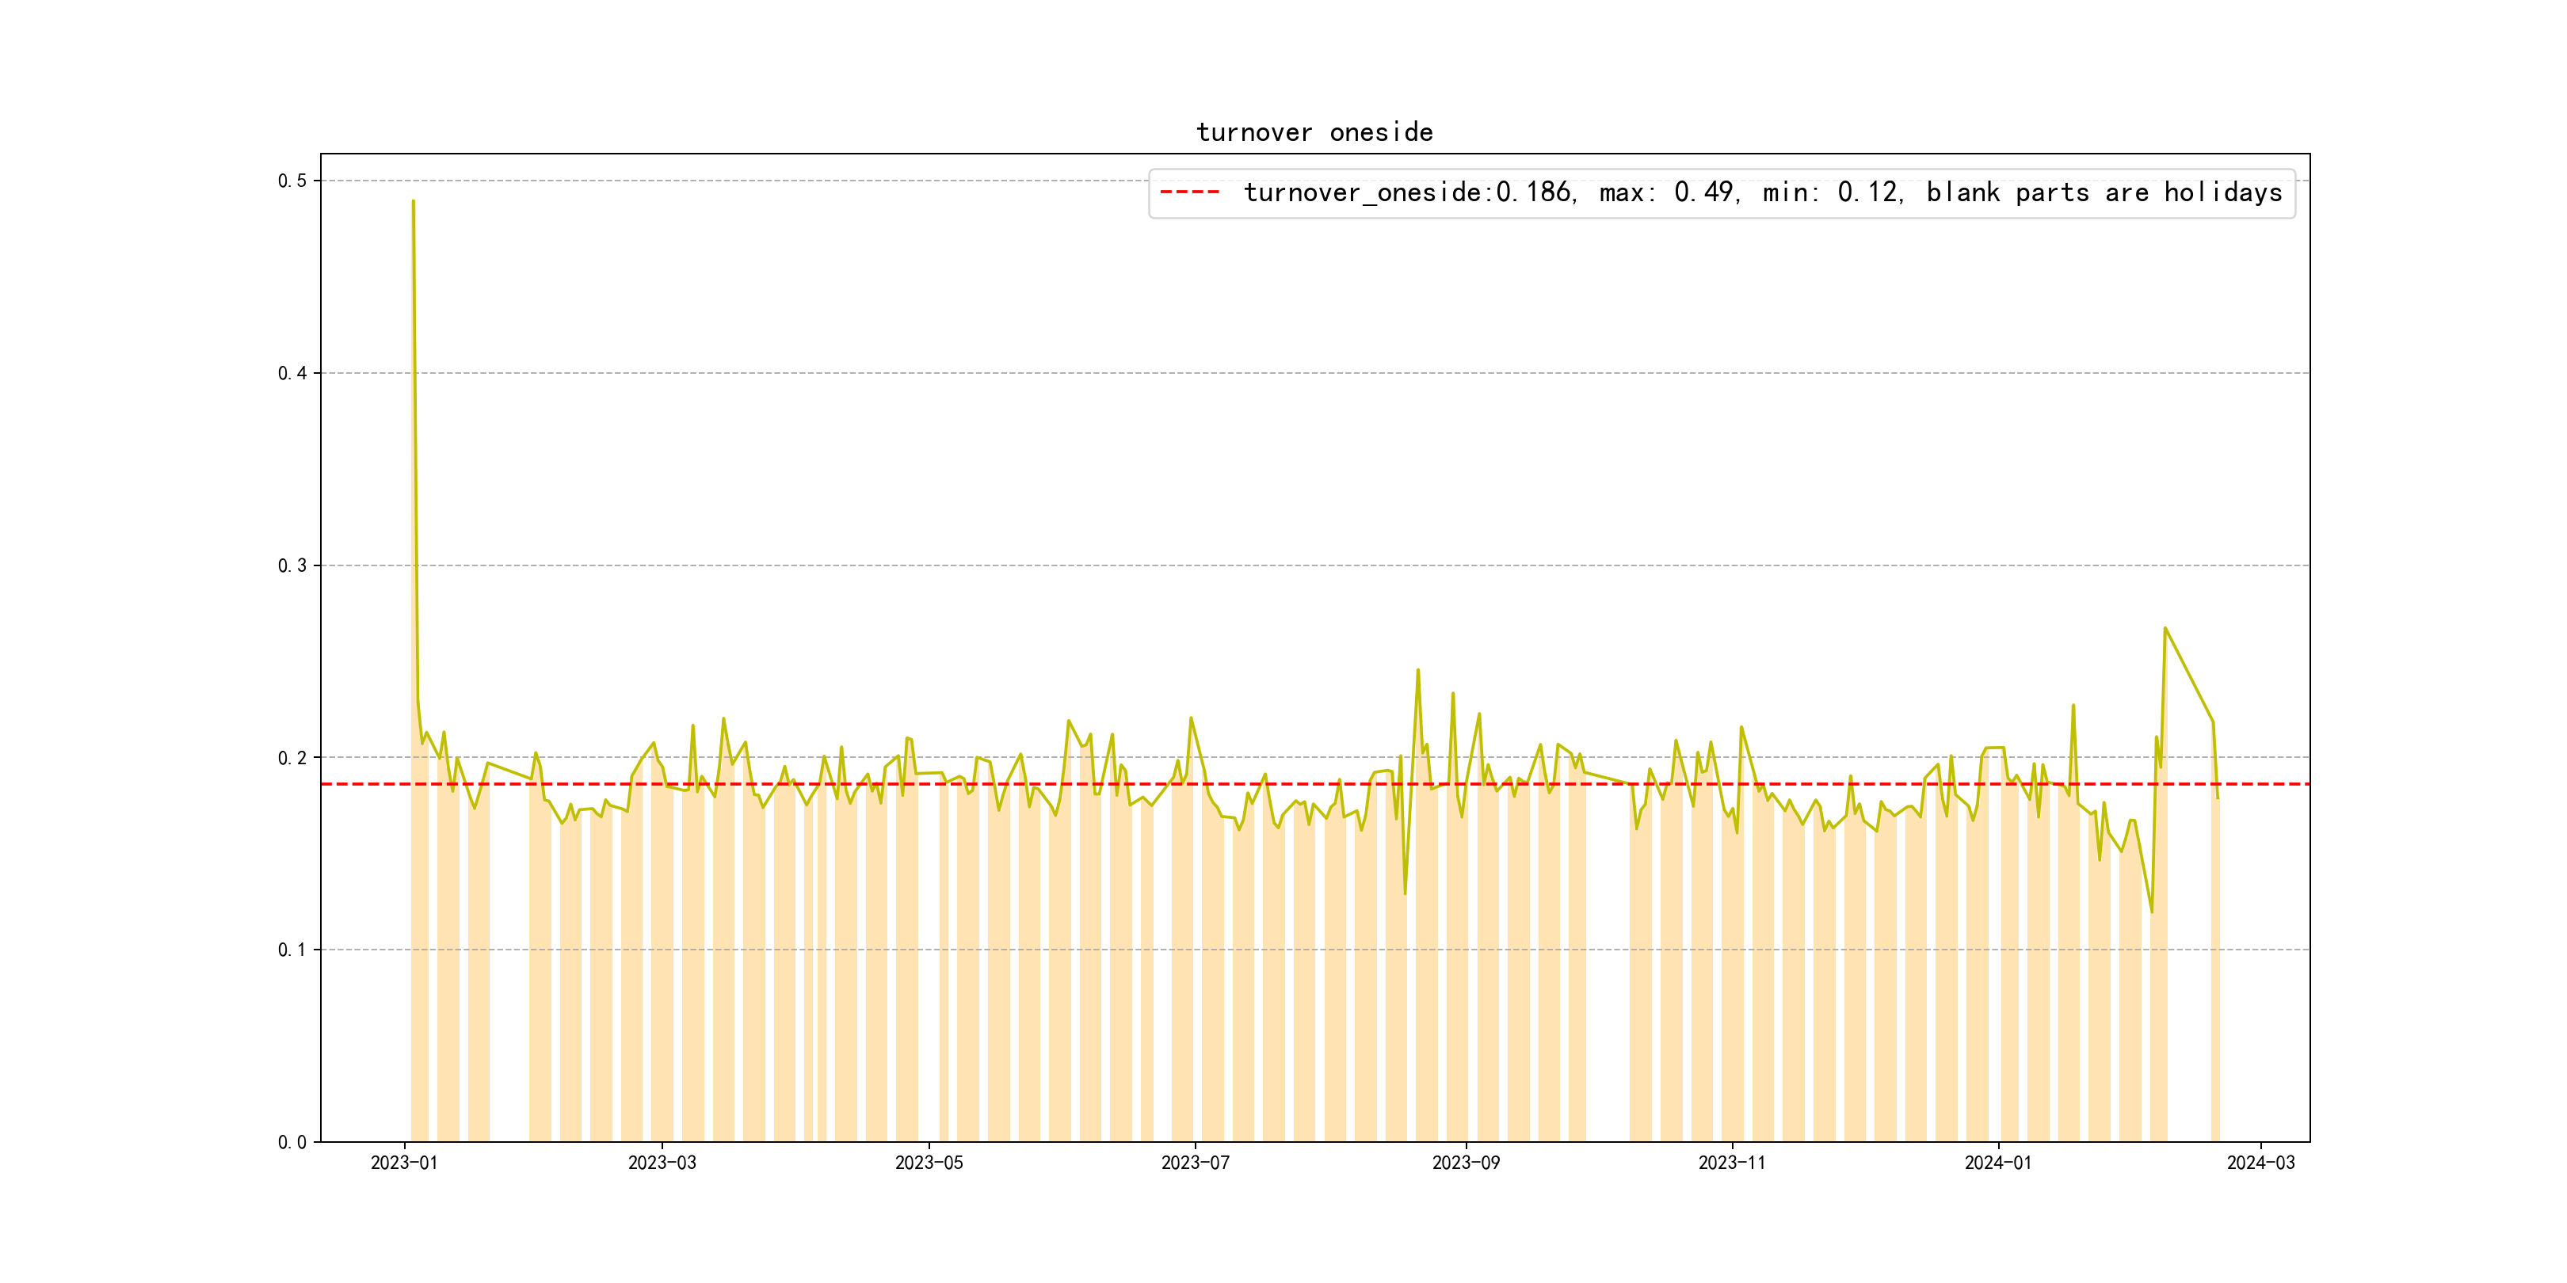Screen dimensions: 2567x1283
Task: Click the 2023-07 x-axis date label
Action: click(1195, 1163)
